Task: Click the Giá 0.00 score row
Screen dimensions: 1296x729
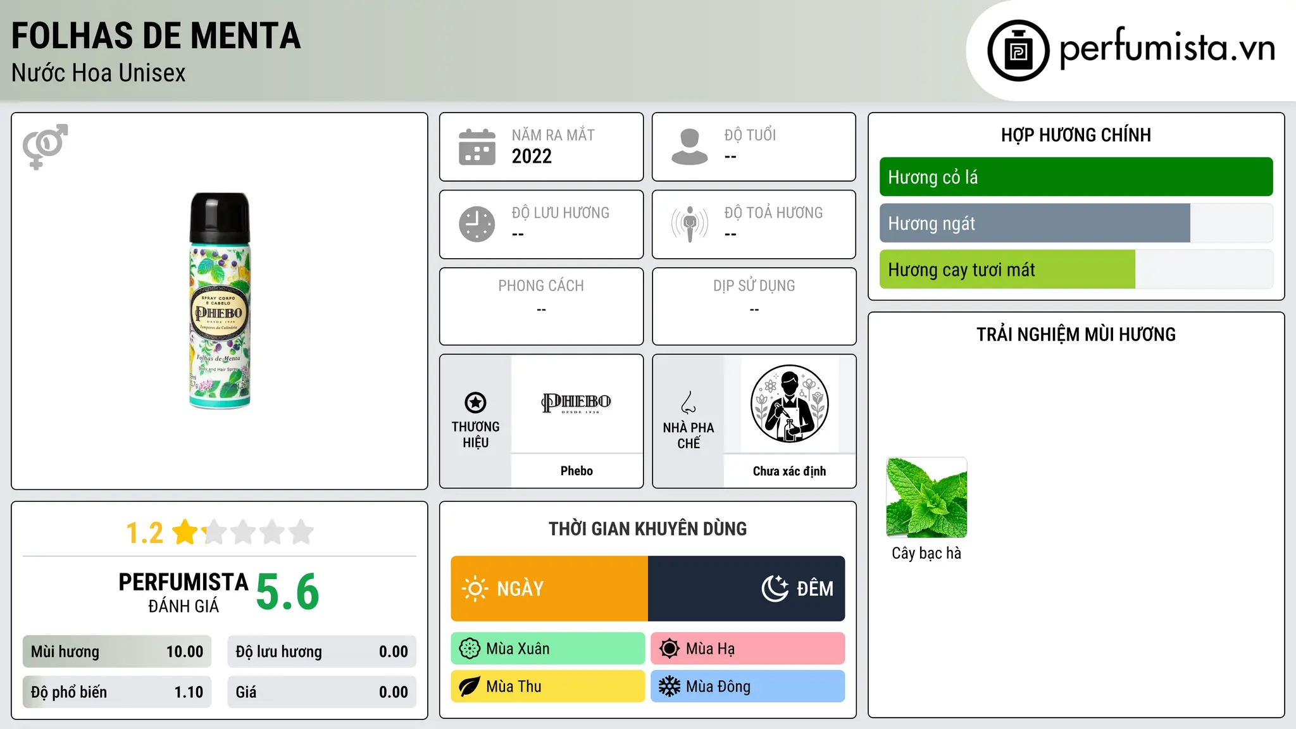Action: coord(321,692)
